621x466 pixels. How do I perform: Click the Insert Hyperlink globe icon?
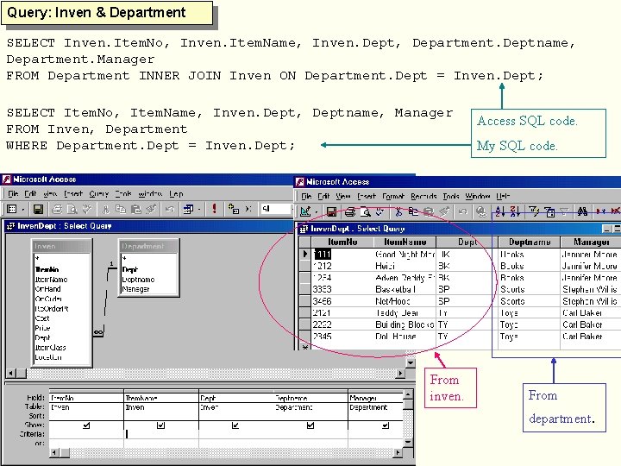(480, 211)
